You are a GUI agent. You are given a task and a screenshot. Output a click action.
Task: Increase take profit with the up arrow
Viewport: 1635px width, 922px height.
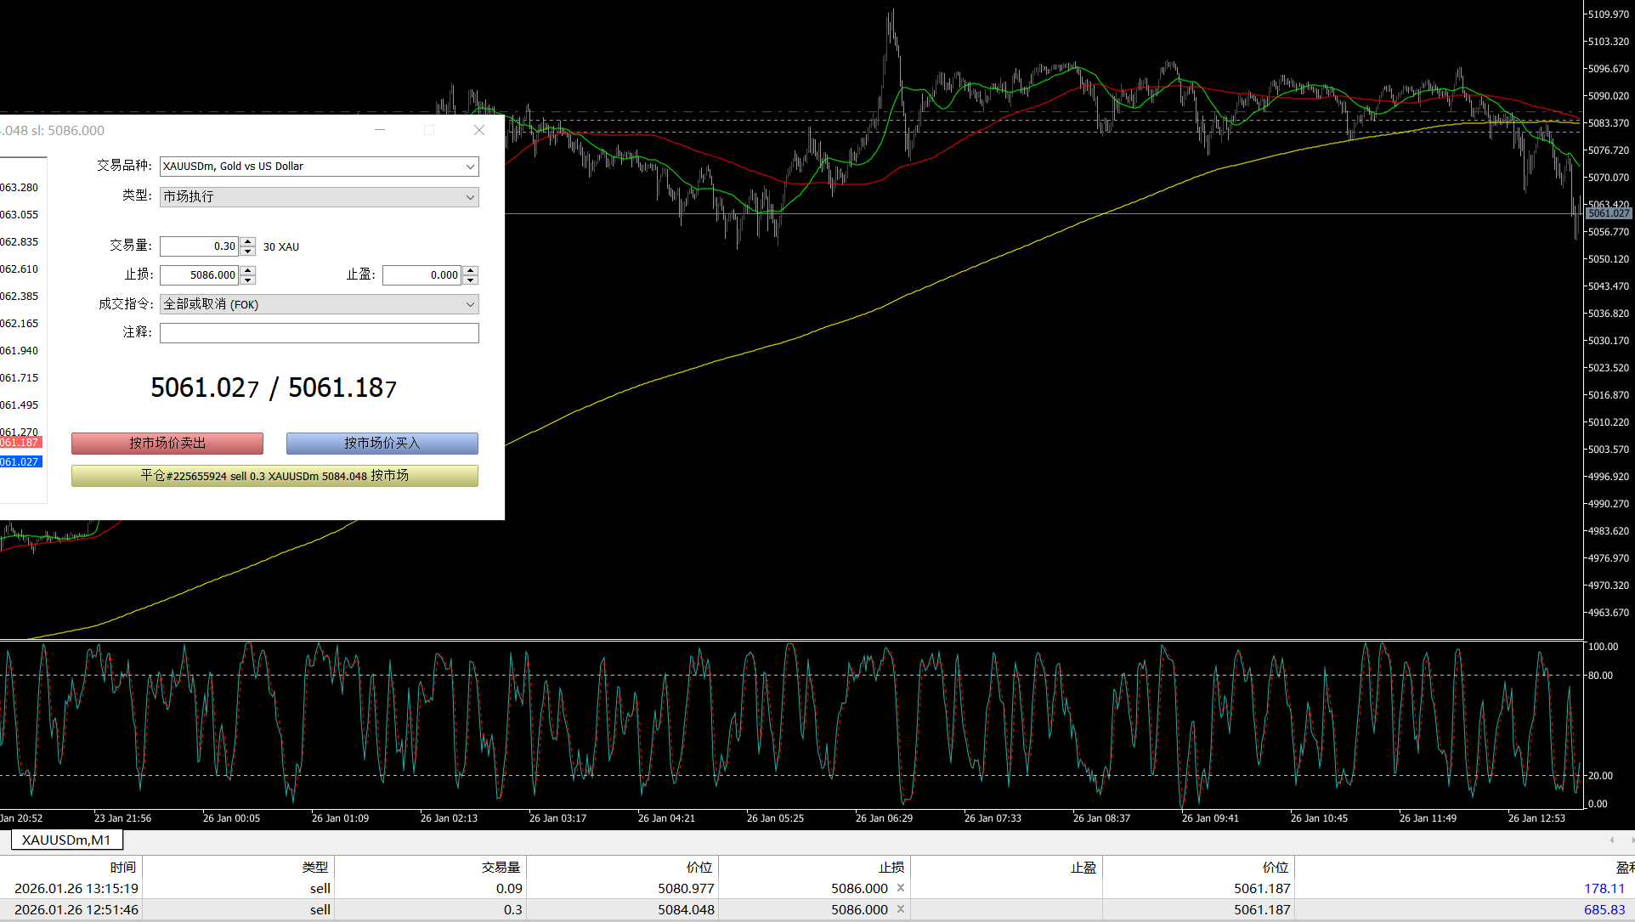point(471,270)
